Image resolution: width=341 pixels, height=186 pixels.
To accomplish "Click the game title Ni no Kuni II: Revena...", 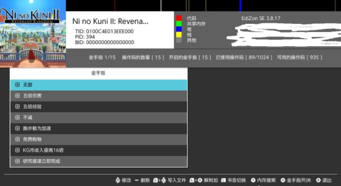I will coord(111,22).
